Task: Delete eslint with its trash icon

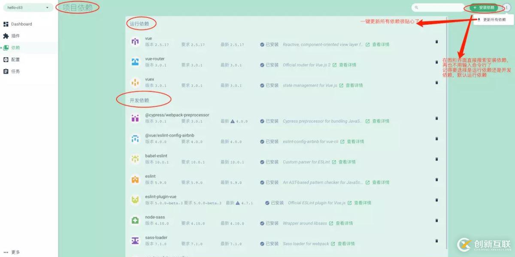Action: click(x=437, y=179)
